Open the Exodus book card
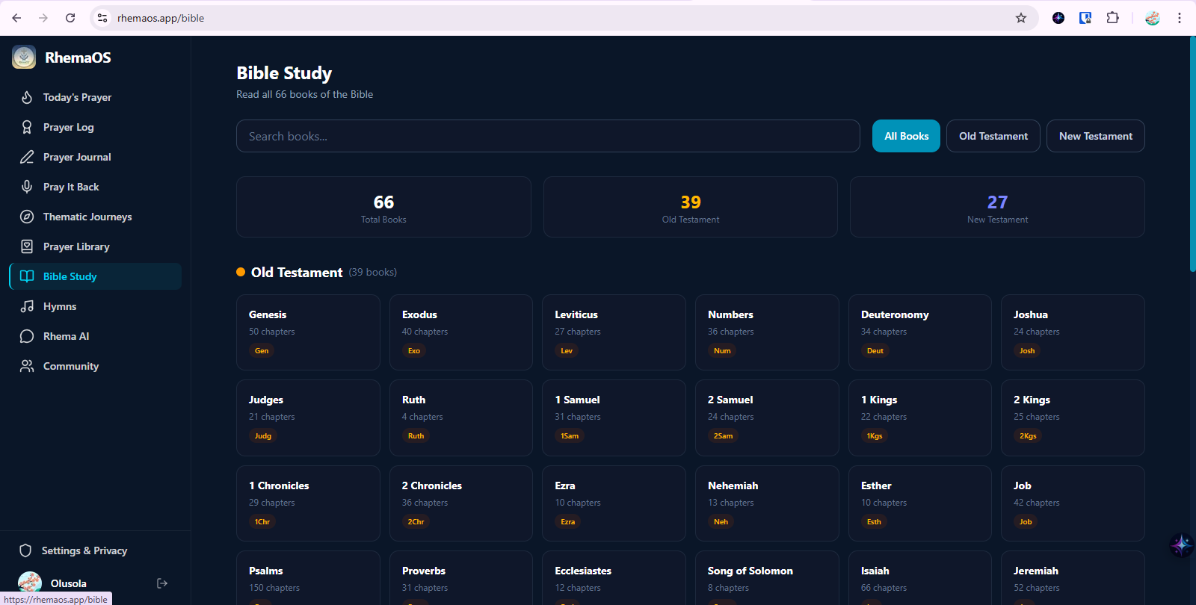 461,332
